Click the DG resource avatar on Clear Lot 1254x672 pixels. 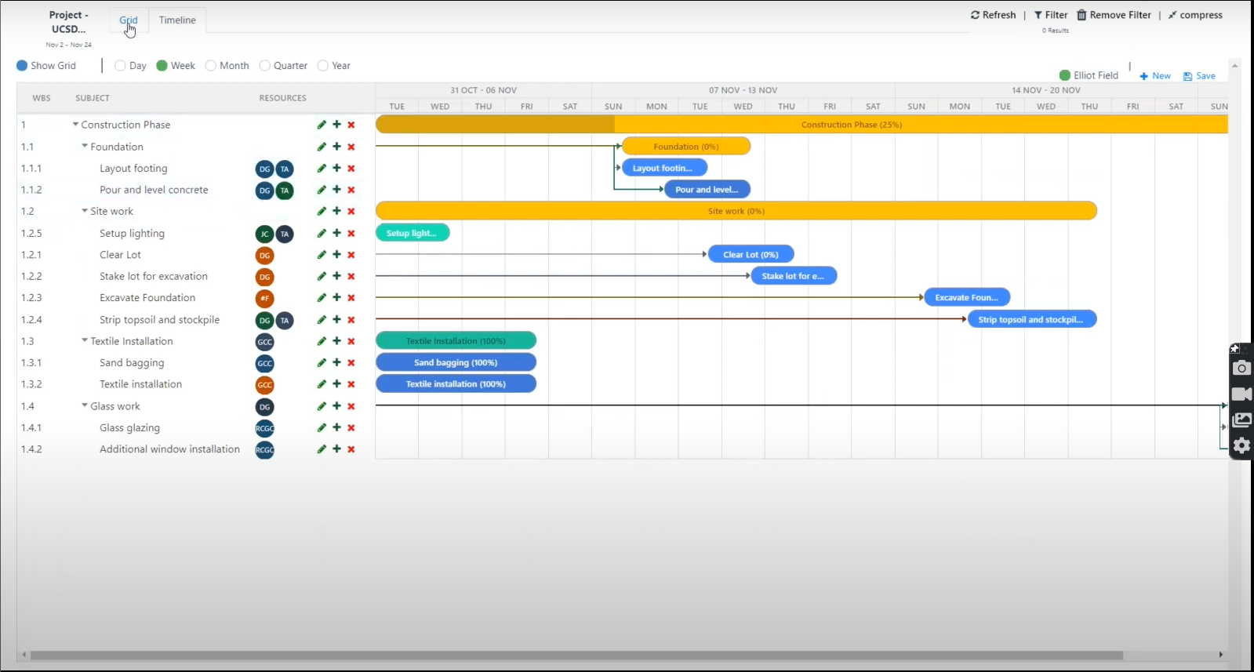coord(265,256)
